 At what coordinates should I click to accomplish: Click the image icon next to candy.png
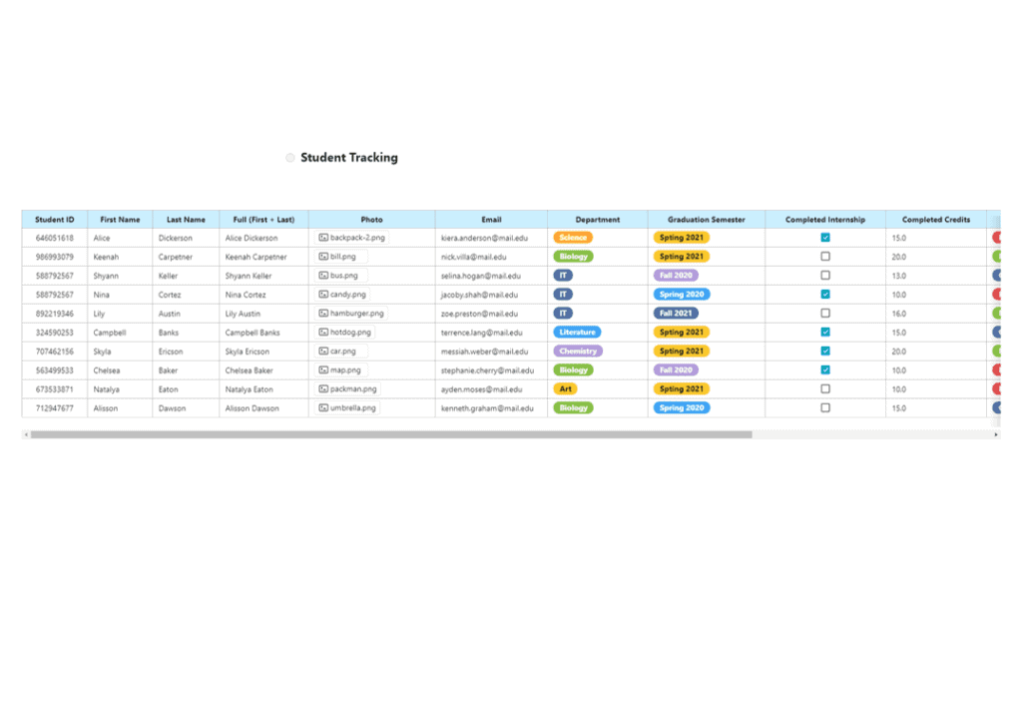[323, 295]
